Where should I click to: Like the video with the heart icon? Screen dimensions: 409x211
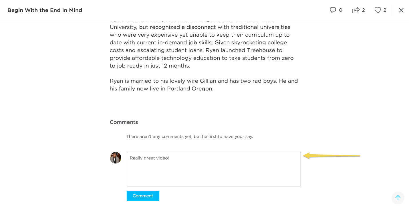coord(378,10)
